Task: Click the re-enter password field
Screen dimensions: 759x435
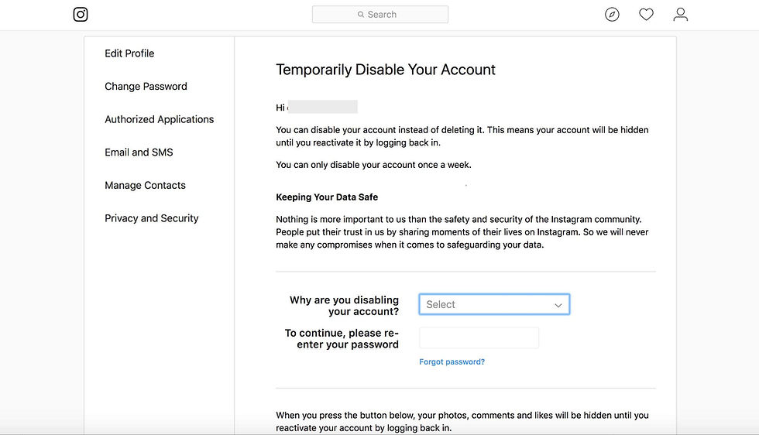Action: (479, 337)
